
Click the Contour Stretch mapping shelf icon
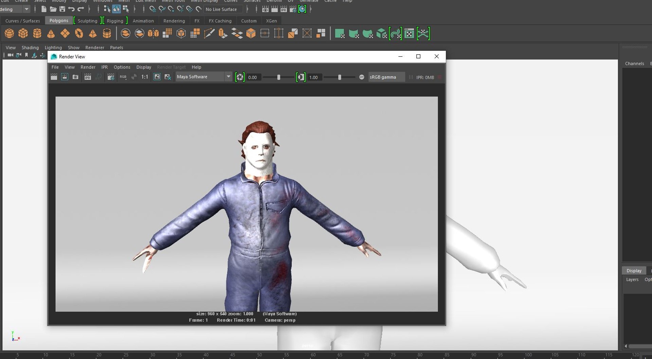coord(396,33)
